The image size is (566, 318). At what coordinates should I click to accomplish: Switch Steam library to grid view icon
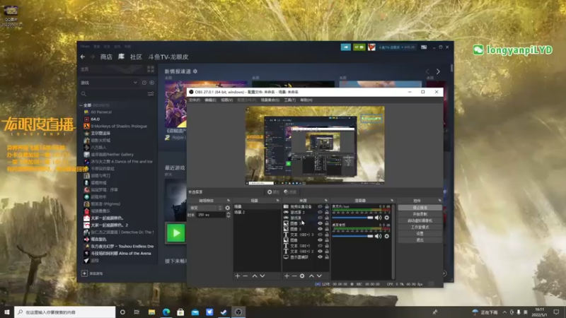pos(151,69)
